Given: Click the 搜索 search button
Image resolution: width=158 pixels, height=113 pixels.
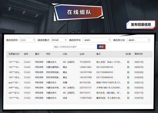Looking at the screenshot, I should (101, 47).
